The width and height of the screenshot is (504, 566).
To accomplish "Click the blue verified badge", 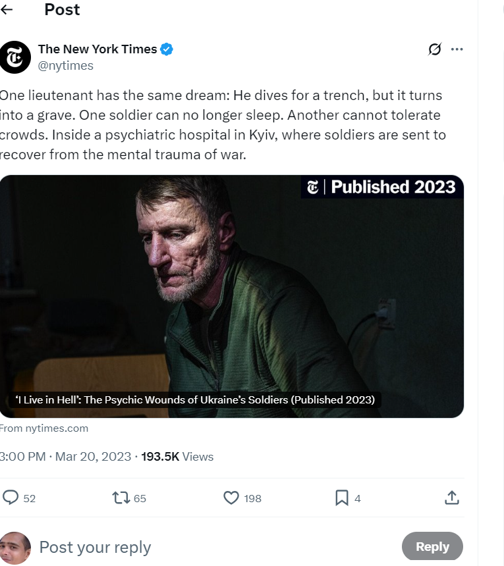I will (x=167, y=49).
